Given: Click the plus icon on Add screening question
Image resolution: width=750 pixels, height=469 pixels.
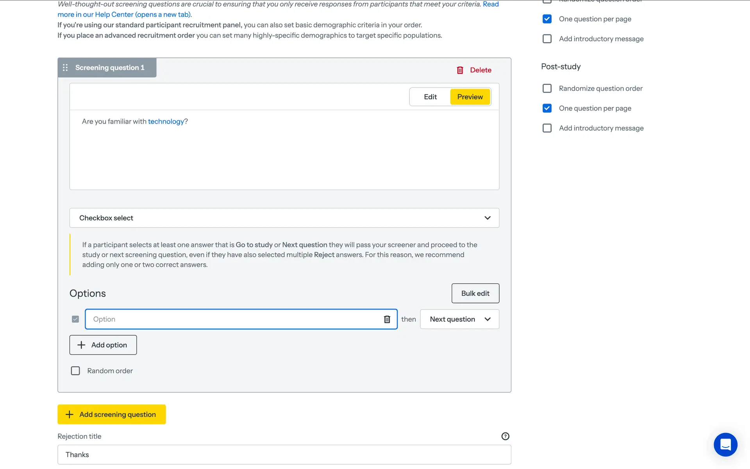Looking at the screenshot, I should click(70, 414).
